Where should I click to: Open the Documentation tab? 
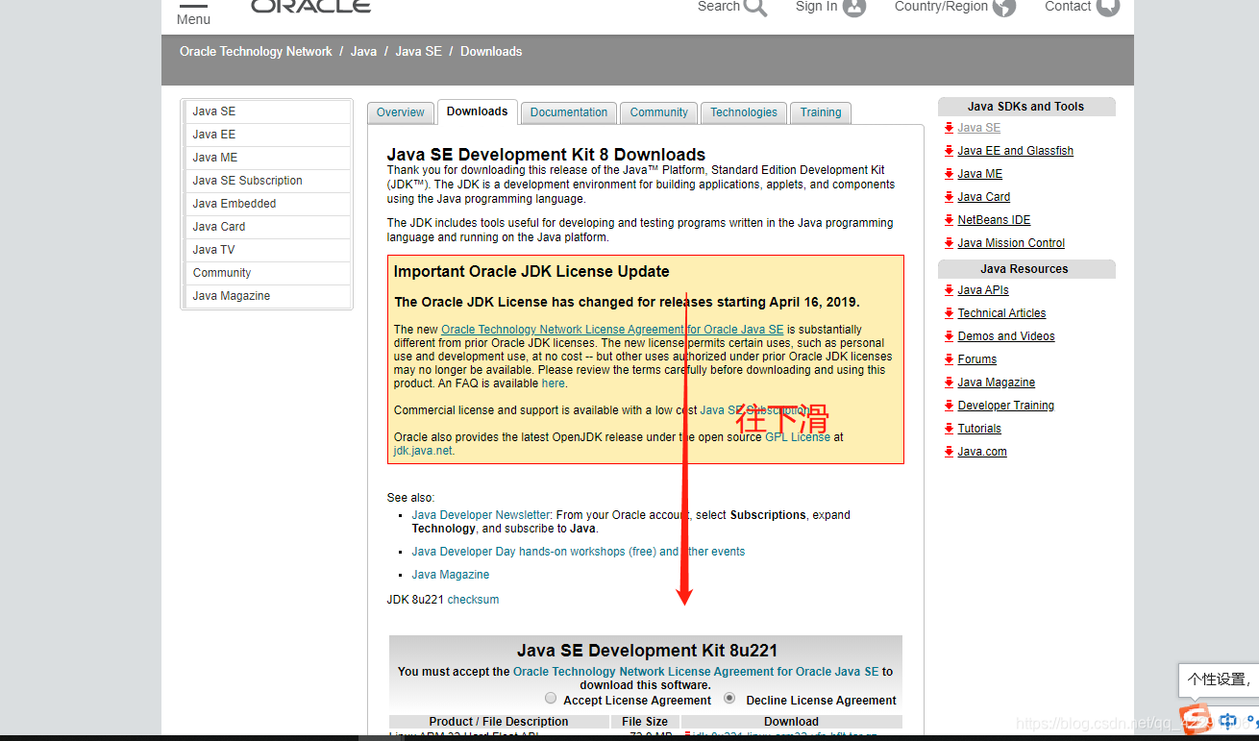(x=569, y=112)
